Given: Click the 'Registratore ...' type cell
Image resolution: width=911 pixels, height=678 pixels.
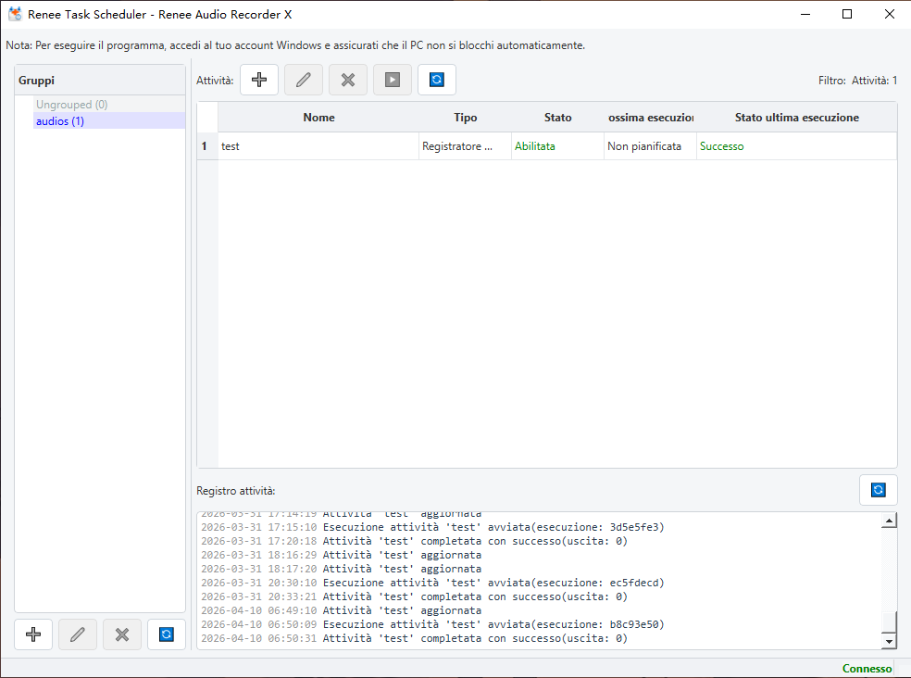Looking at the screenshot, I should (x=466, y=146).
